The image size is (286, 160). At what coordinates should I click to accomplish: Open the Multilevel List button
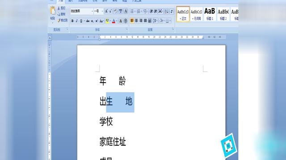click(x=145, y=12)
